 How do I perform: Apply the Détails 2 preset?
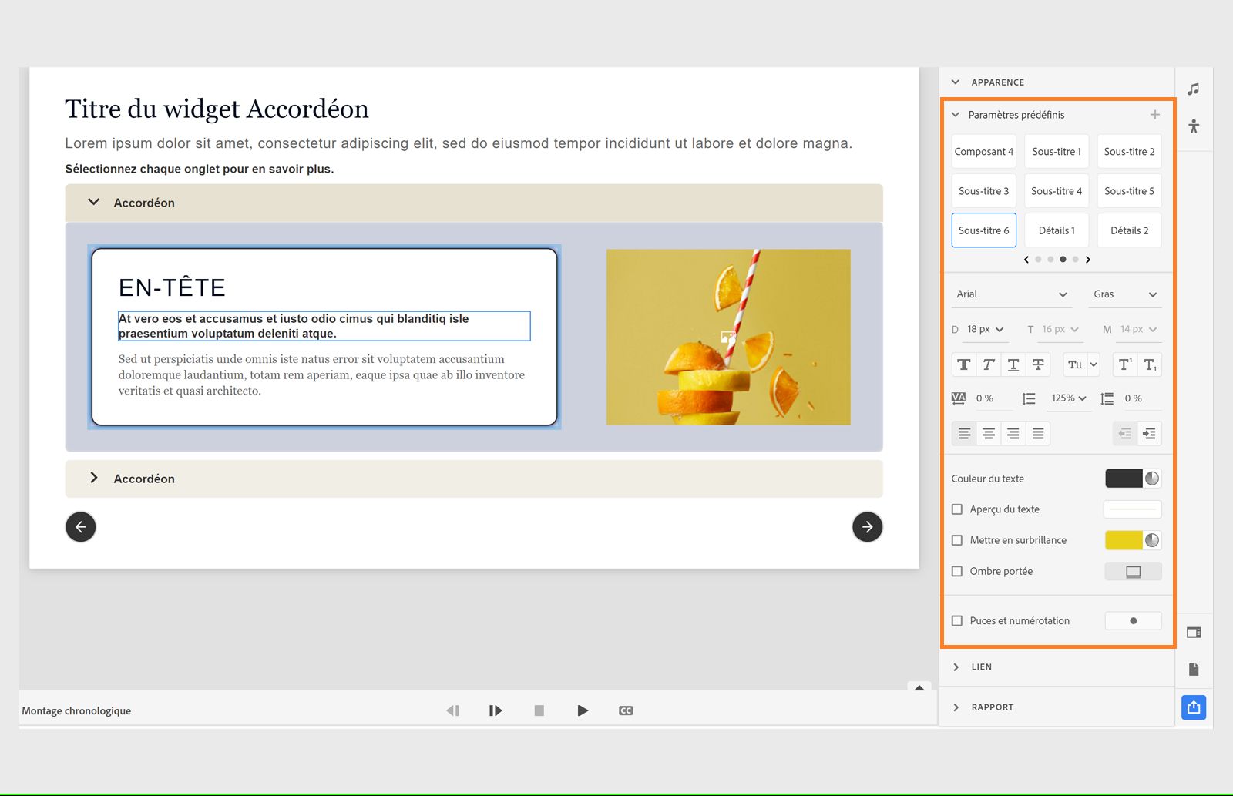(x=1129, y=230)
